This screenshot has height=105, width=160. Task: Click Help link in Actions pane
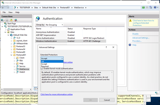click(x=134, y=45)
